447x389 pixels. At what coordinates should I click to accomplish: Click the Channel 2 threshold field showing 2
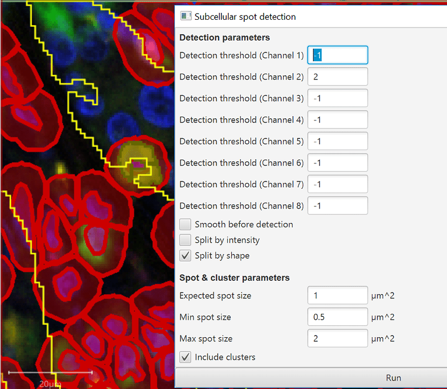point(338,76)
